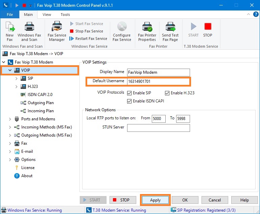Click the RTP From port field

click(x=159, y=119)
